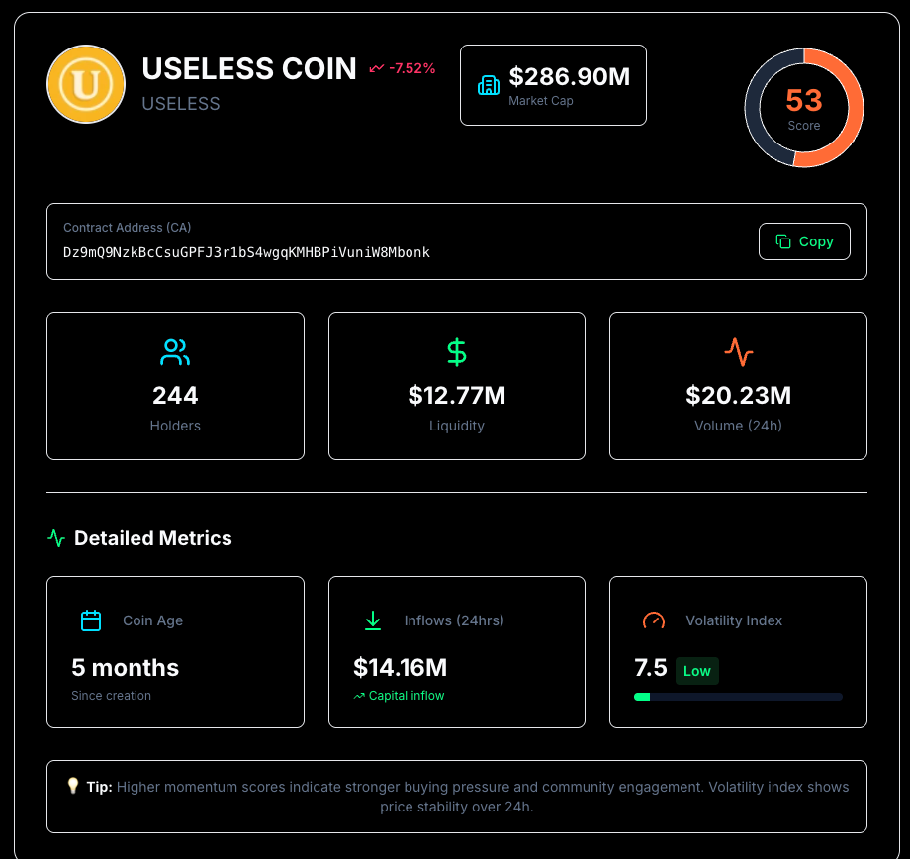Viewport: 910px width, 859px height.
Task: Click the Detailed Metrics pulse icon
Action: (56, 539)
